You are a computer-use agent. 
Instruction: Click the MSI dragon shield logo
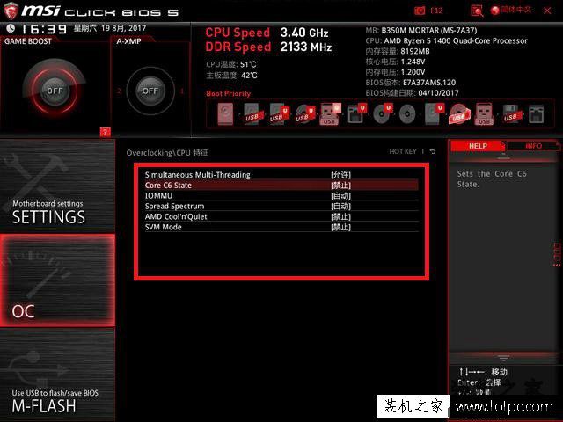[11, 11]
